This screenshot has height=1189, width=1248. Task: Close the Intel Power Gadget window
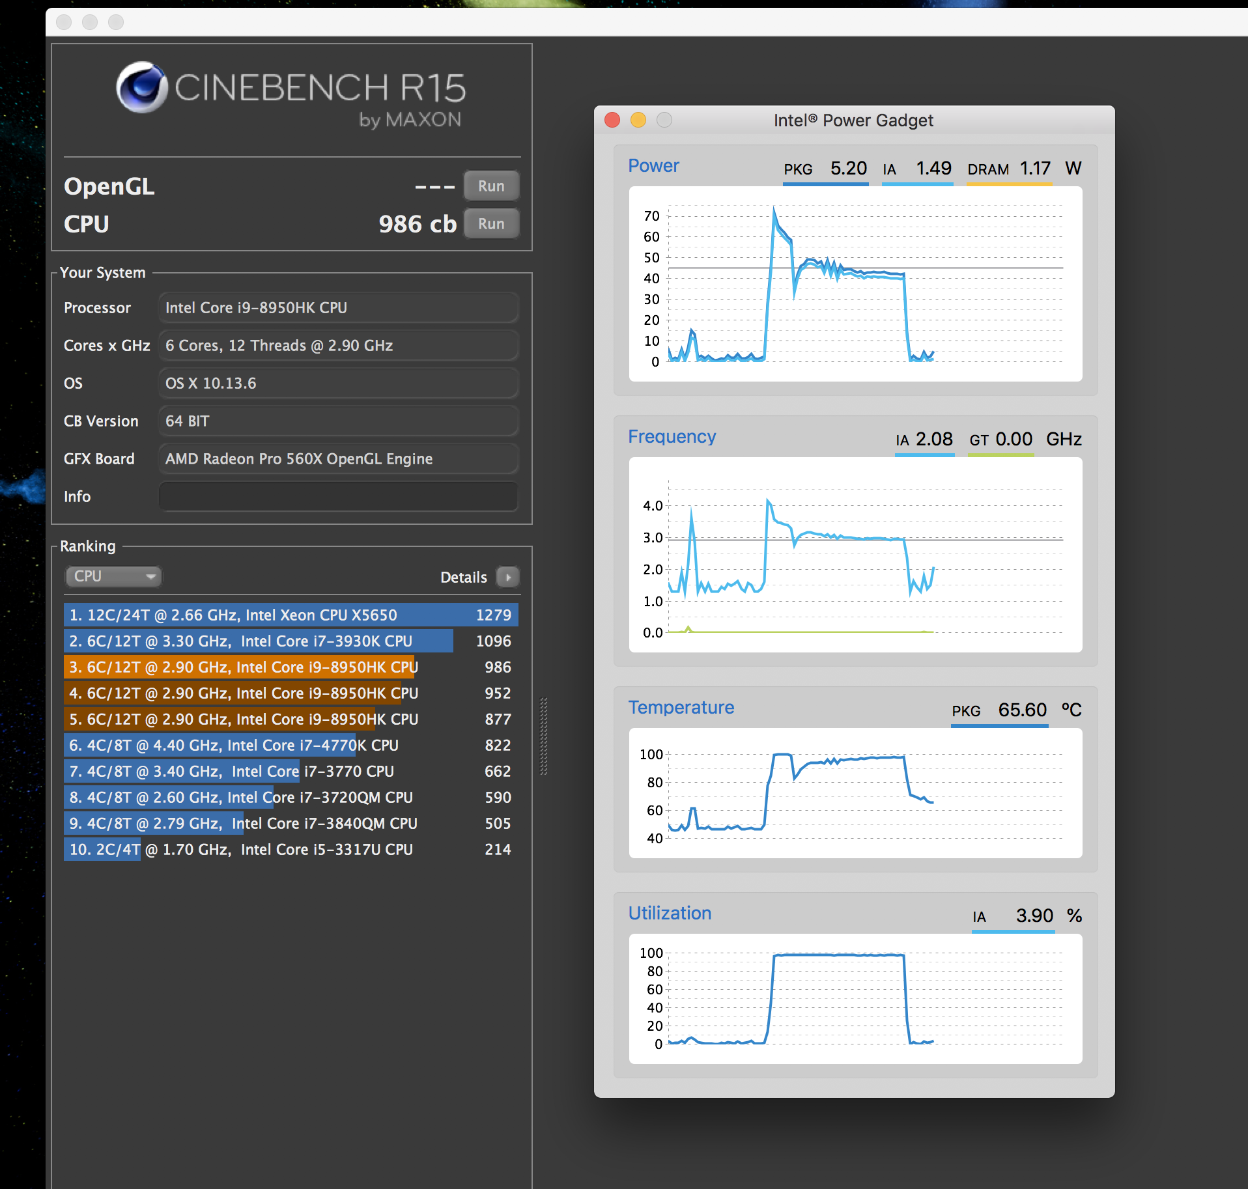(x=612, y=120)
